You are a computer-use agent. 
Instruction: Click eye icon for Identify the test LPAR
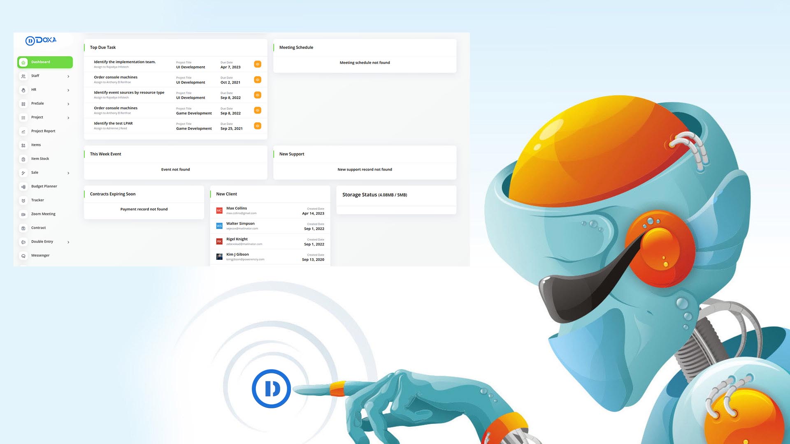(x=258, y=126)
